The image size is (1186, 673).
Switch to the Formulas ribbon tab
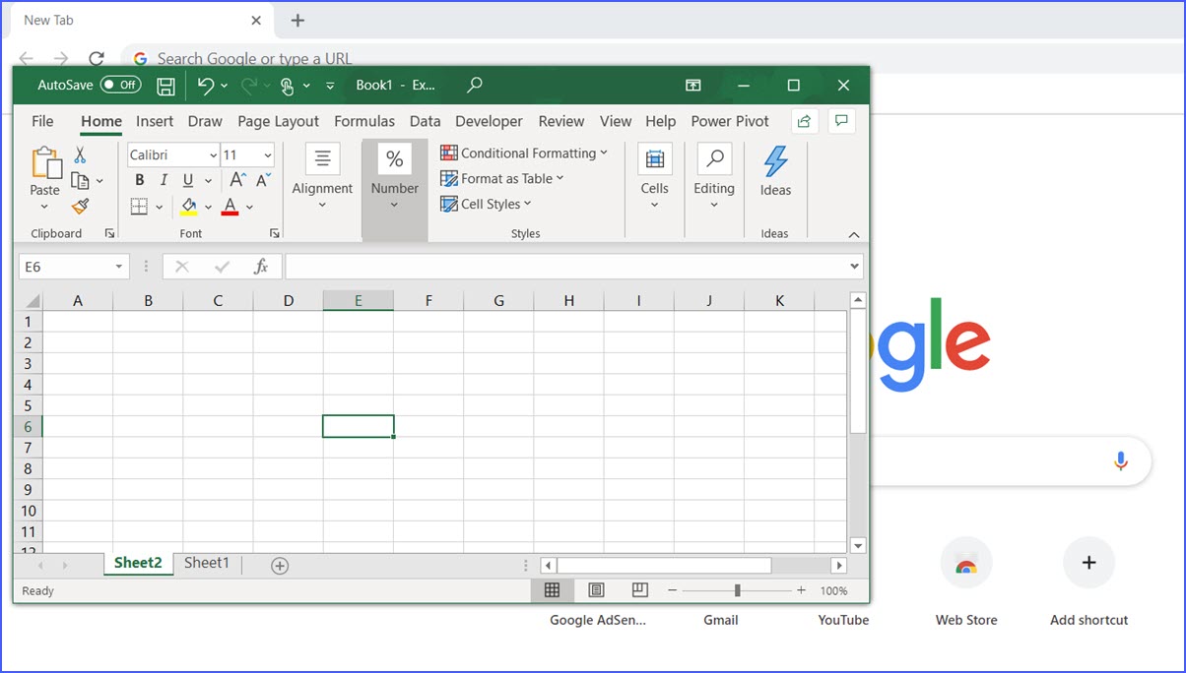click(x=364, y=121)
